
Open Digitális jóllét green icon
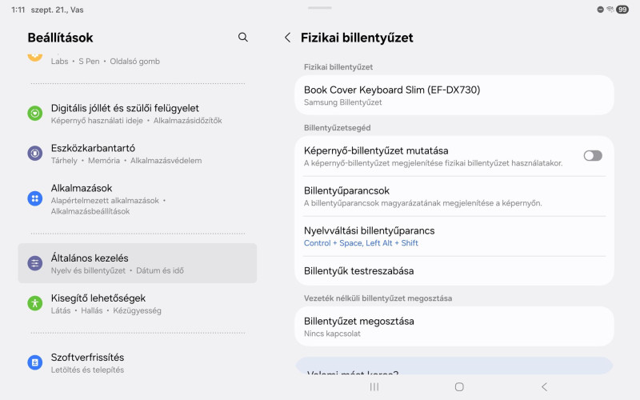pyautogui.click(x=35, y=114)
